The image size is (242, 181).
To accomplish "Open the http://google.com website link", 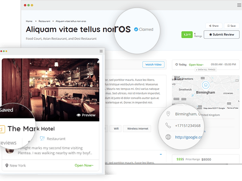I will click(x=189, y=137).
